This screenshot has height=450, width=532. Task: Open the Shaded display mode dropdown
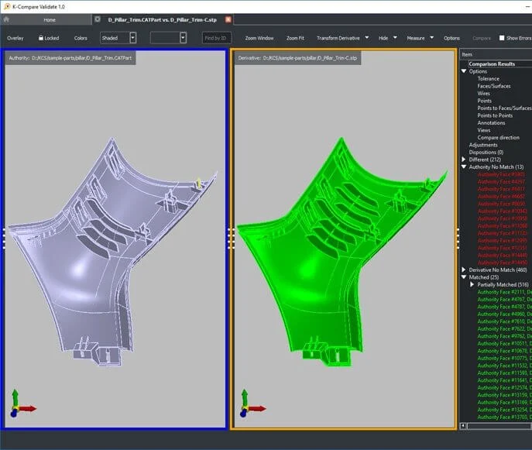132,37
